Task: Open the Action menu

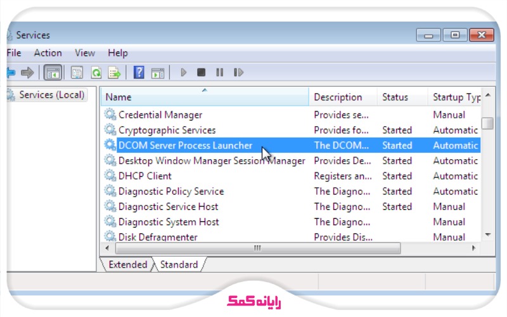Action: coord(48,53)
